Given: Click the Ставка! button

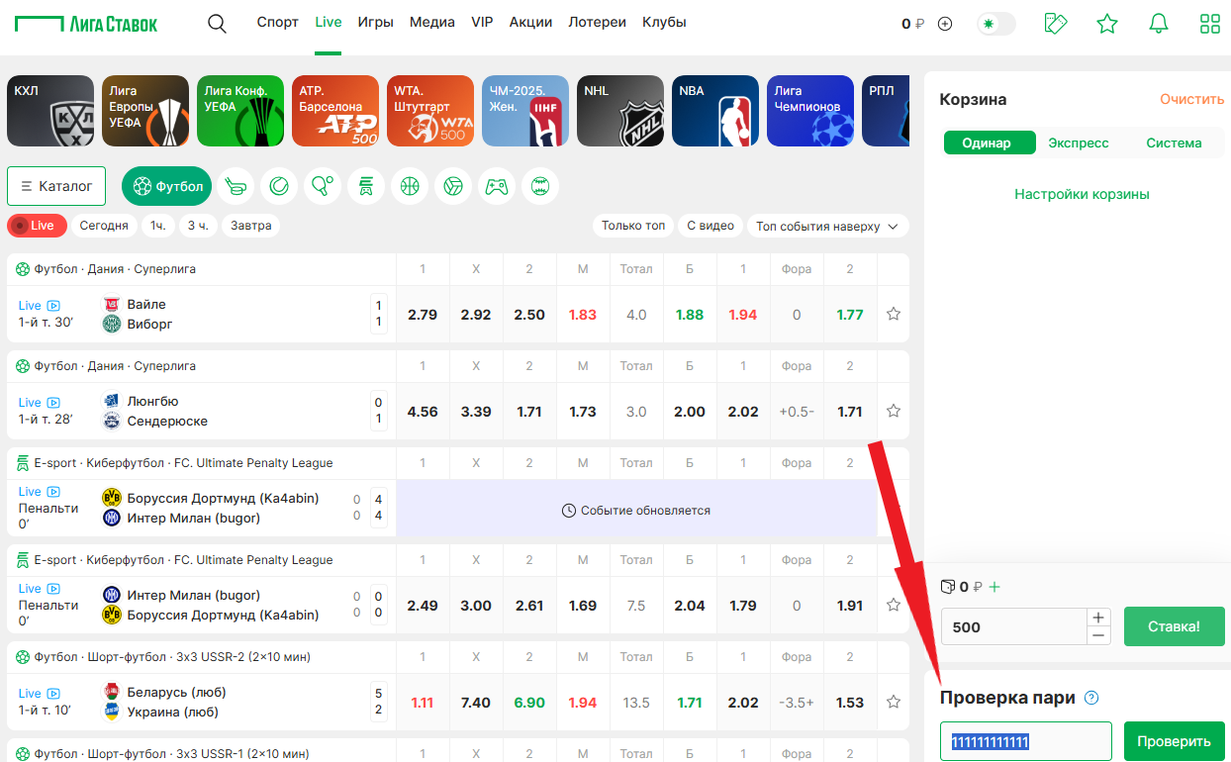Looking at the screenshot, I should pyautogui.click(x=1174, y=626).
